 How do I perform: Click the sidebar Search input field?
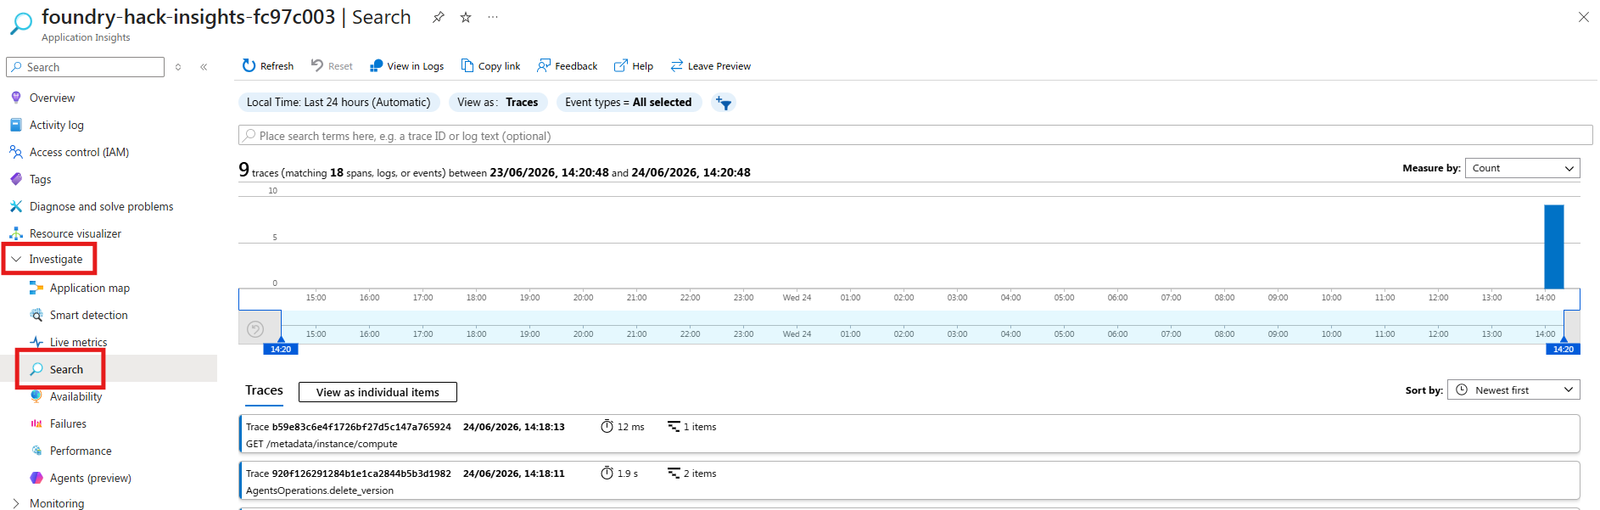[85, 67]
